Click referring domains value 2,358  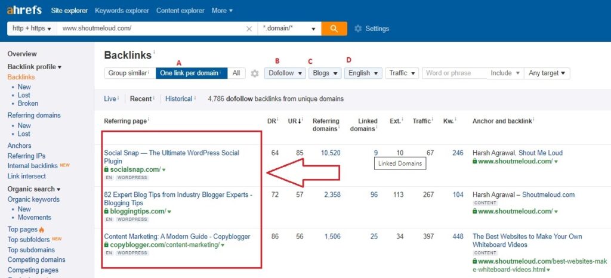click(x=332, y=194)
